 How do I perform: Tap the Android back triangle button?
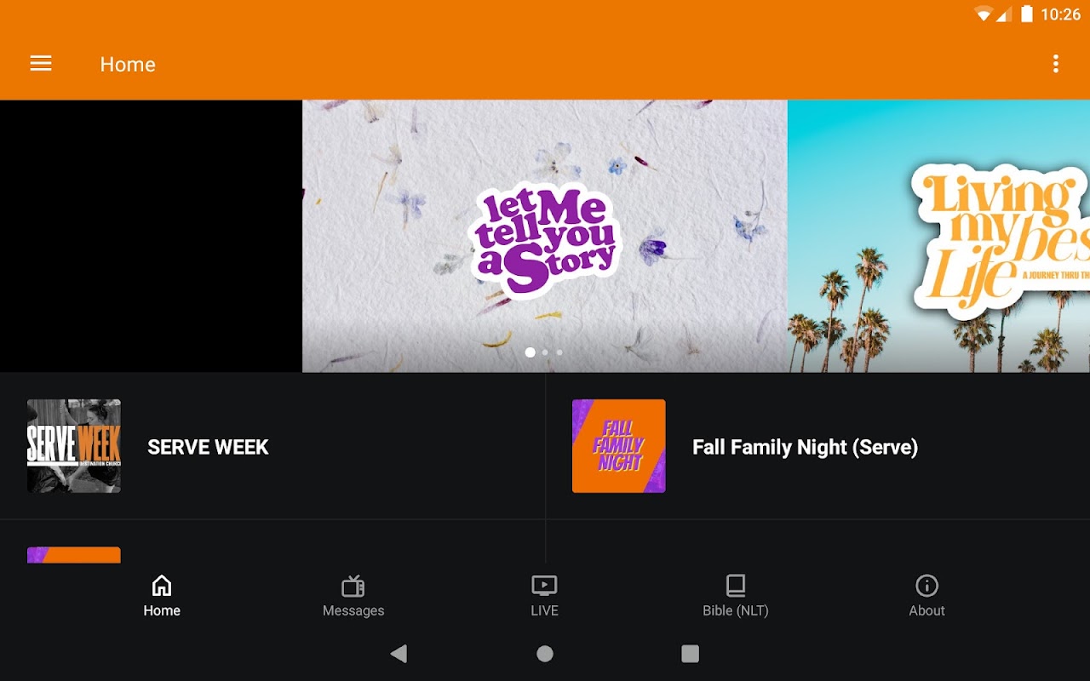tap(399, 654)
